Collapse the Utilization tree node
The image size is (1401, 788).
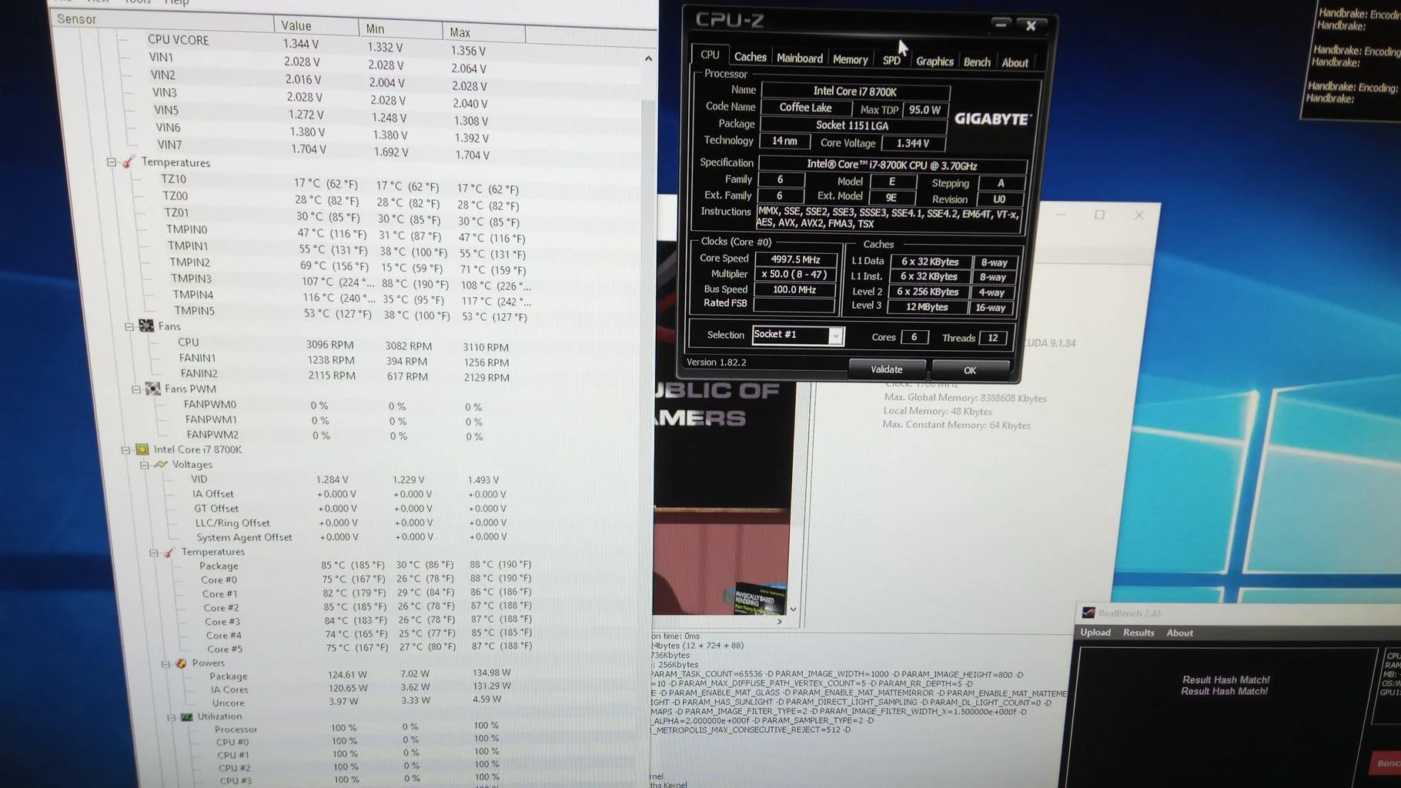click(x=171, y=717)
